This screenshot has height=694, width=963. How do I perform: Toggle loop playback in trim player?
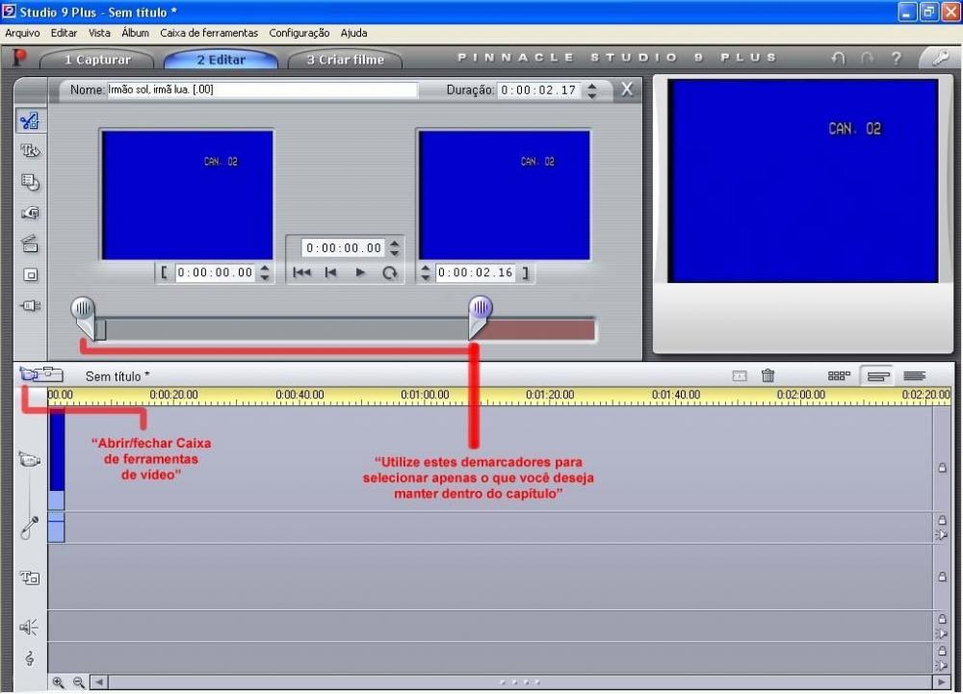pyautogui.click(x=390, y=272)
